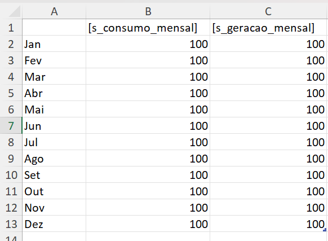Select empty cell A1
This screenshot has height=241, width=328.
point(54,28)
